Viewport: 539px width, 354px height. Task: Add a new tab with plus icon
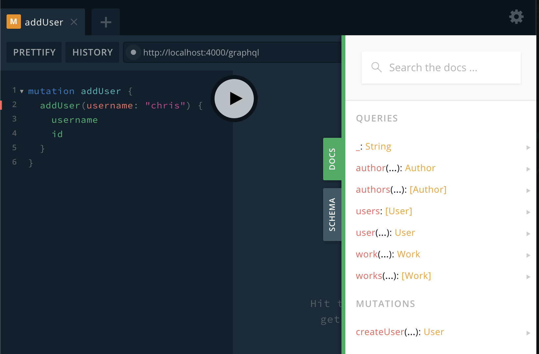coord(106,22)
